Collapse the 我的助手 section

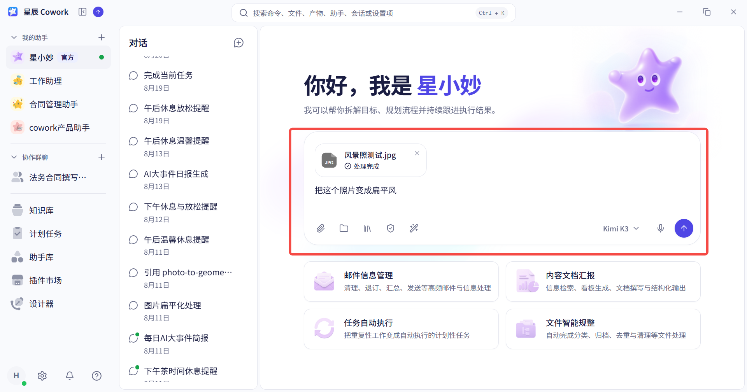(14, 37)
